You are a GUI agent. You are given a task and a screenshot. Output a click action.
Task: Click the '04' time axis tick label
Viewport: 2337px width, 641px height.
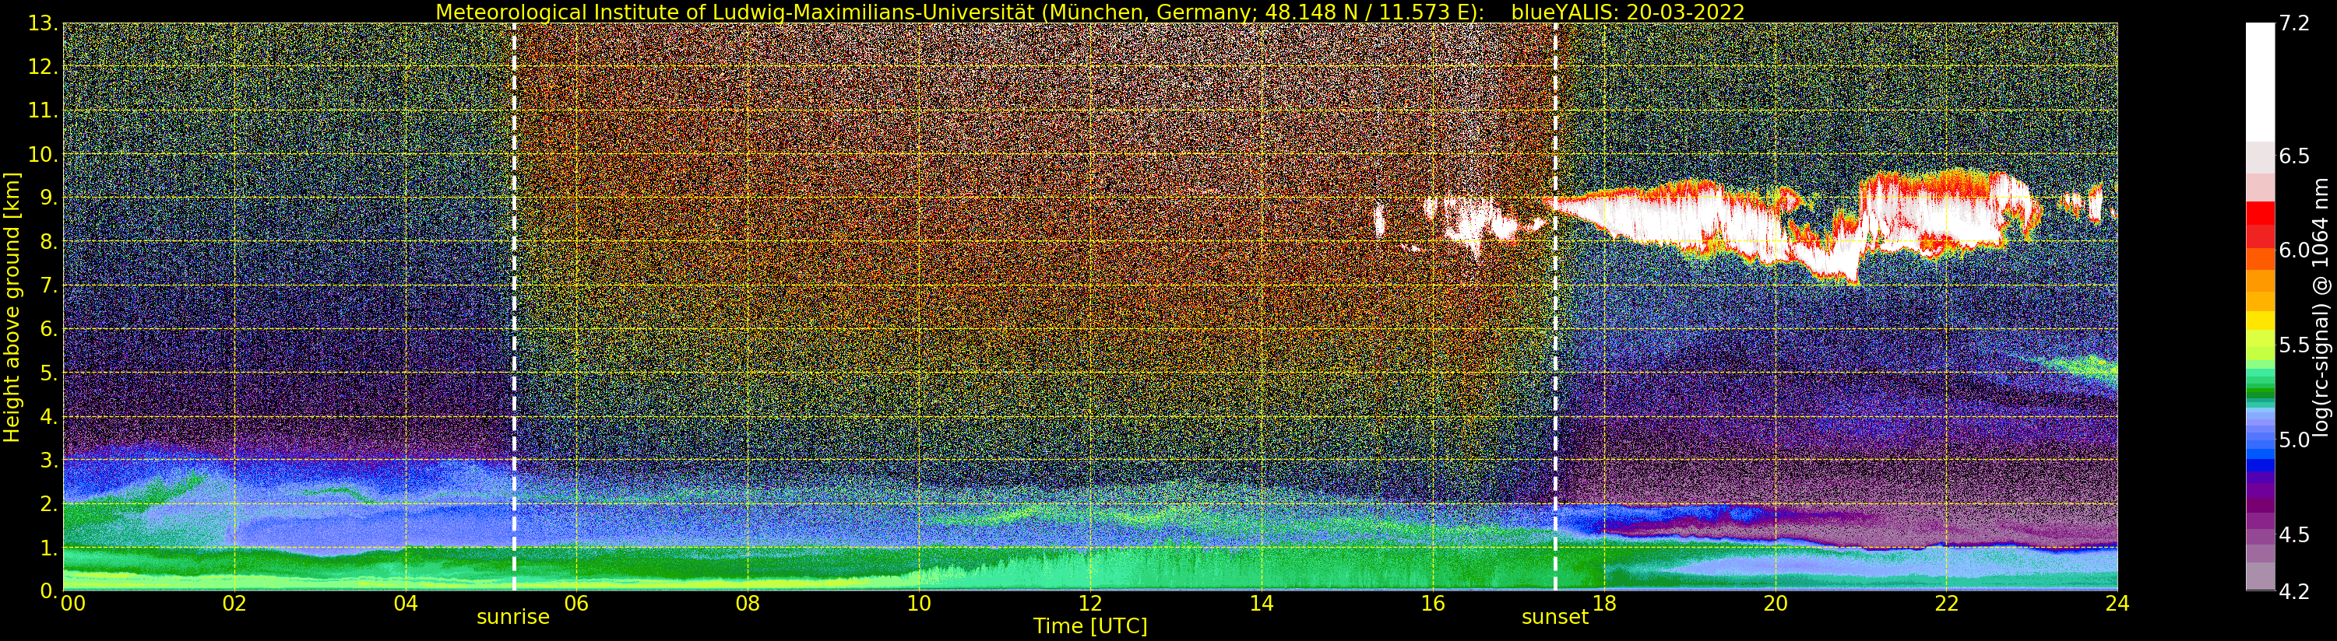[x=406, y=604]
